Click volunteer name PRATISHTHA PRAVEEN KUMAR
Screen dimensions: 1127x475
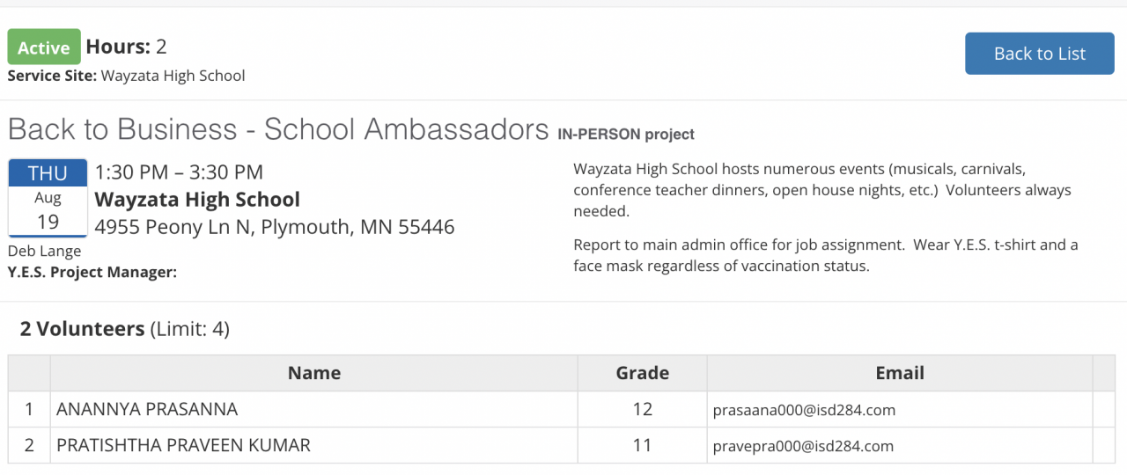(x=183, y=445)
